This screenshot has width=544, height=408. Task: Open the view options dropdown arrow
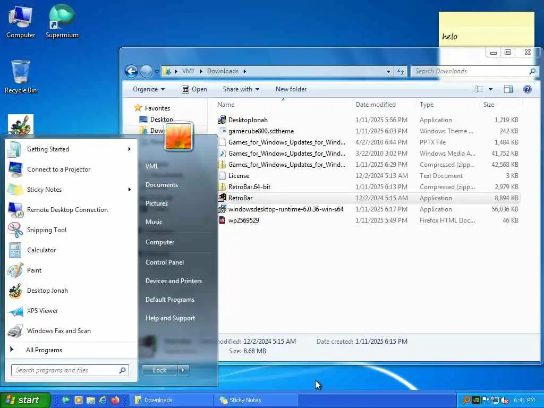[x=490, y=89]
